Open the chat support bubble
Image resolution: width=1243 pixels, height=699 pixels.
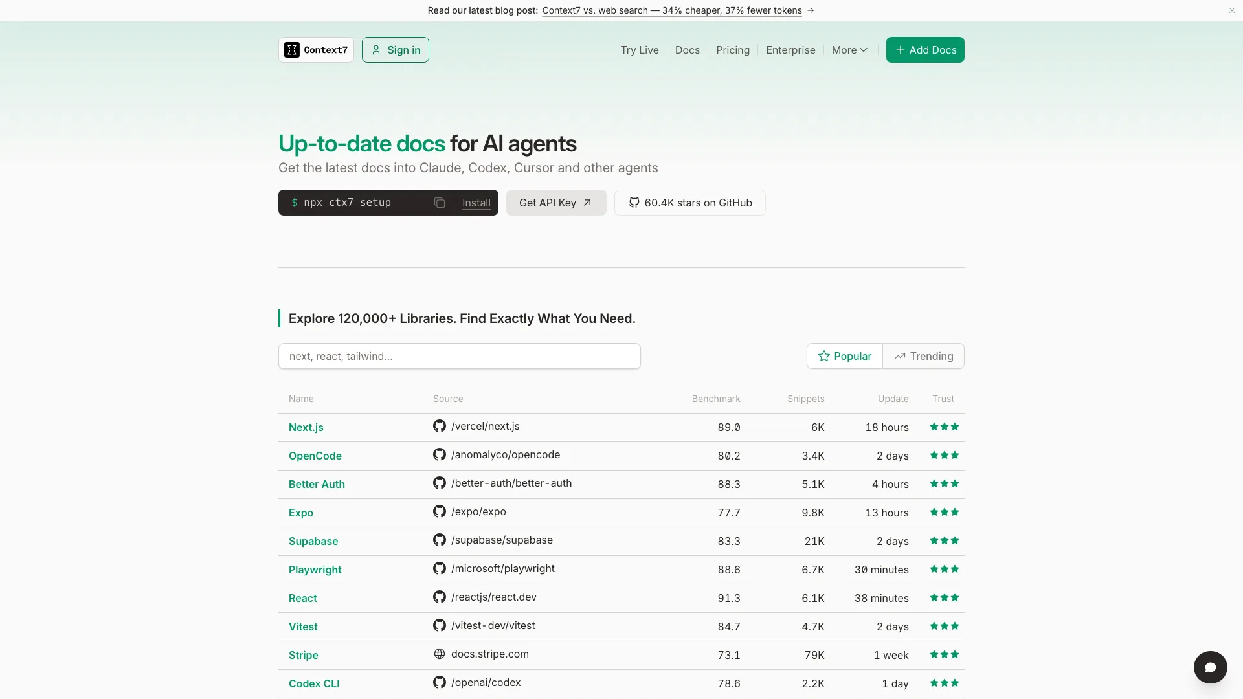click(1210, 667)
